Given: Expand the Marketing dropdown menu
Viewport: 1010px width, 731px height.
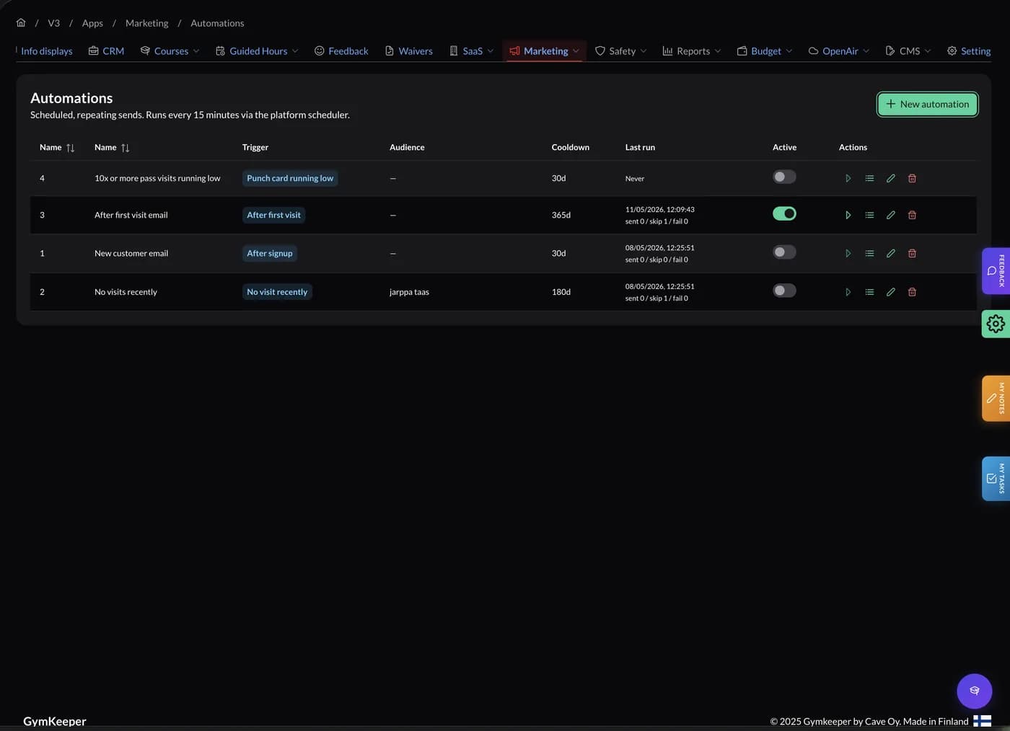Looking at the screenshot, I should pyautogui.click(x=545, y=51).
